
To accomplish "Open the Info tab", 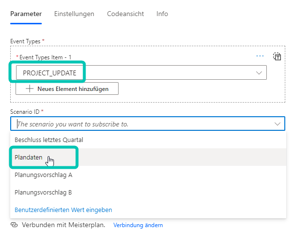I will (162, 14).
